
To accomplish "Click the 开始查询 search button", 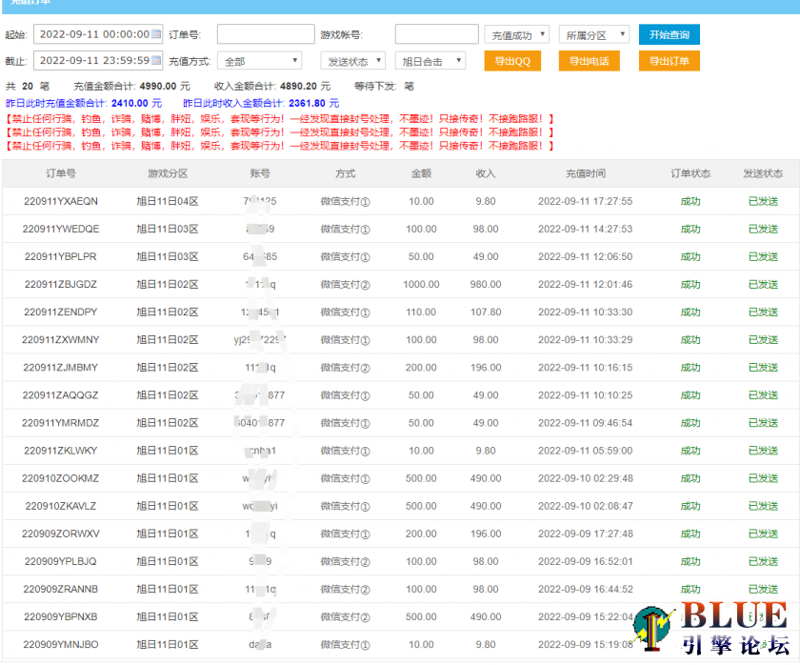I will [669, 35].
